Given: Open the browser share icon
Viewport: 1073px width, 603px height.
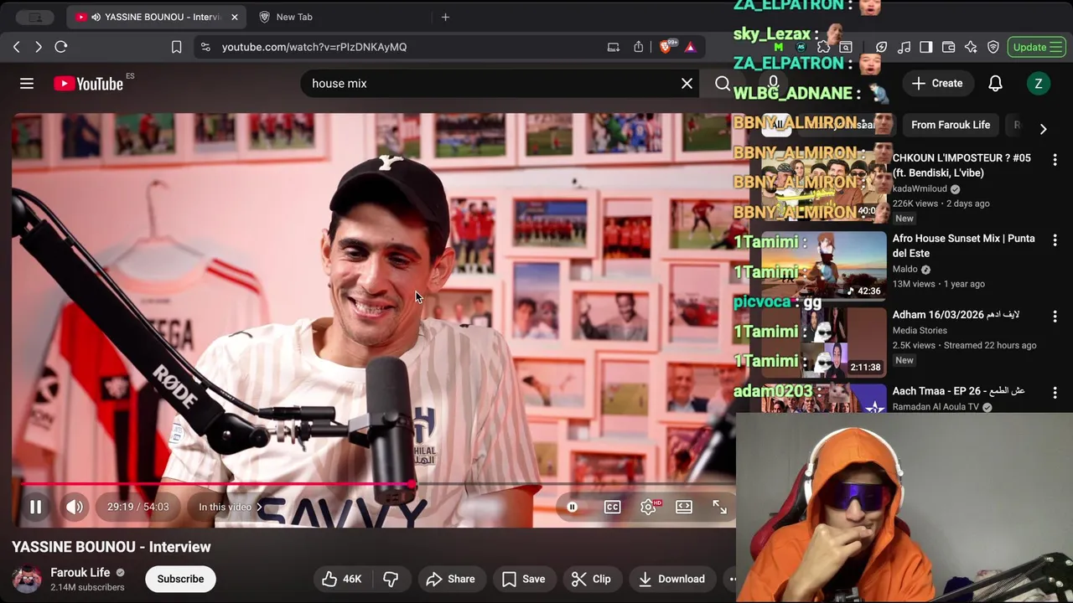Looking at the screenshot, I should coord(639,47).
